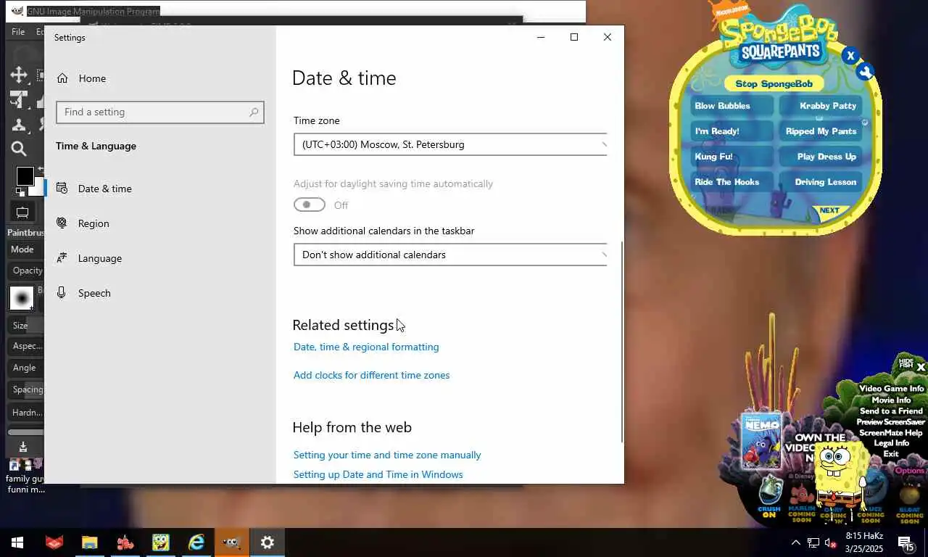Screen dimensions: 928x557
Task: Click the Ripped My Pants button
Action: [x=821, y=131]
